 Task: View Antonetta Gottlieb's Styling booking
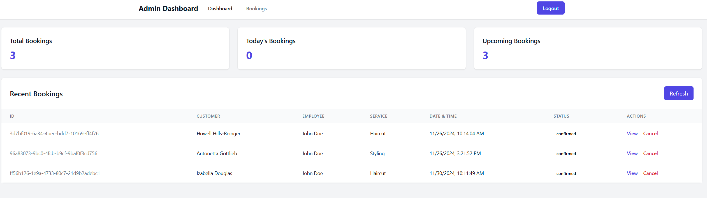[632, 153]
